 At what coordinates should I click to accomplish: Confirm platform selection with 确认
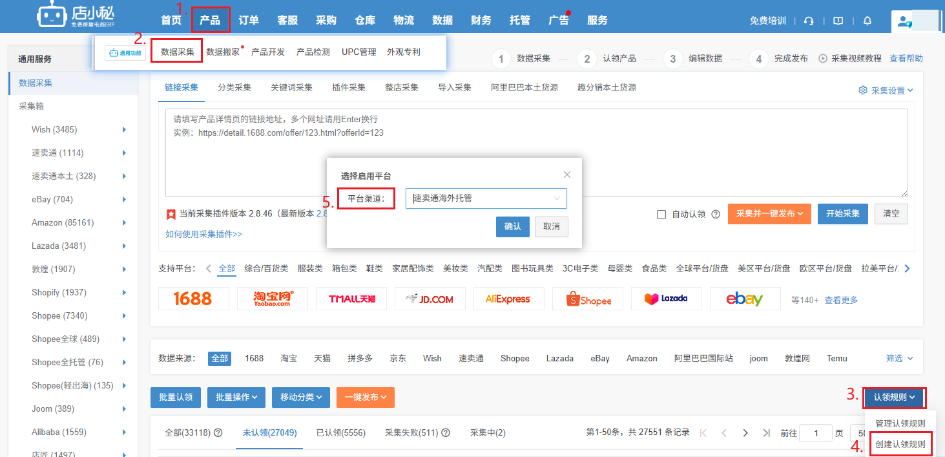(513, 227)
